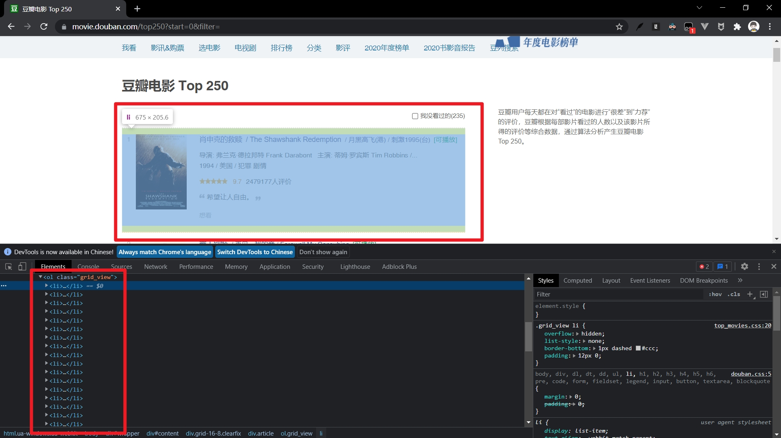The width and height of the screenshot is (781, 438).
Task: Click the red errors count badge
Action: click(x=704, y=266)
